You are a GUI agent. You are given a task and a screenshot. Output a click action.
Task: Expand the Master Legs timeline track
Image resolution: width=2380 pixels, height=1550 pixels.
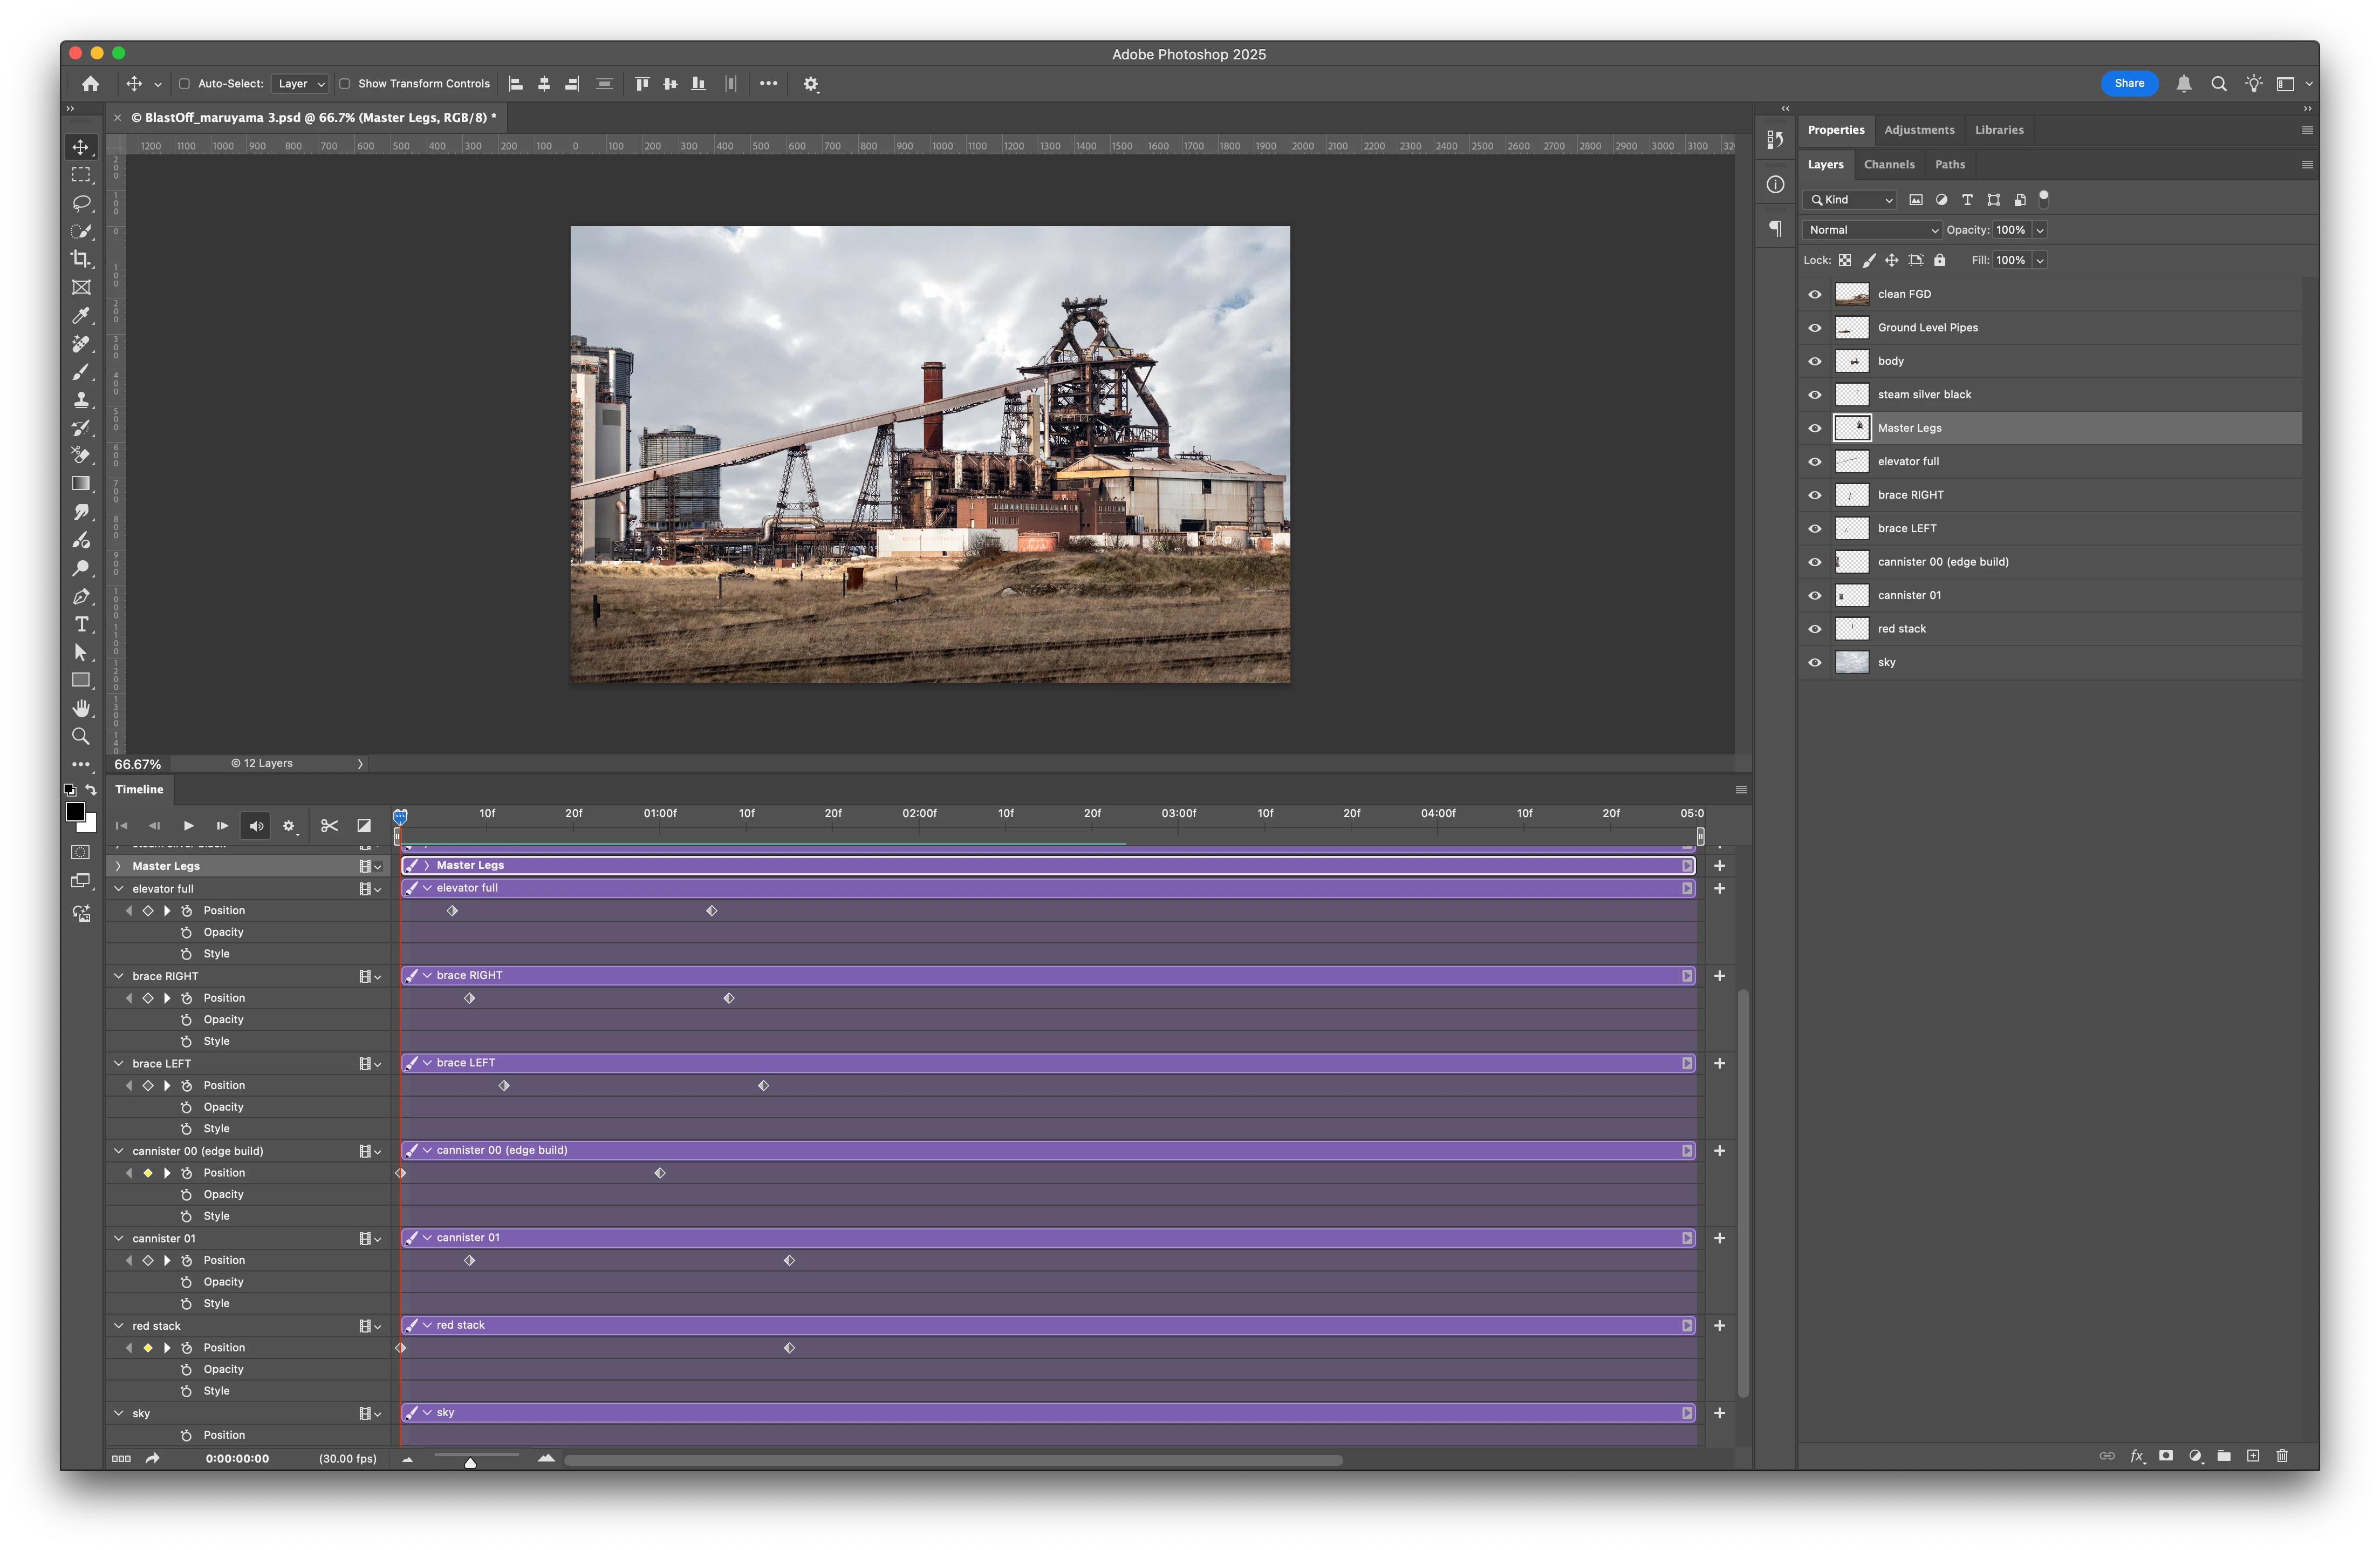tap(118, 866)
